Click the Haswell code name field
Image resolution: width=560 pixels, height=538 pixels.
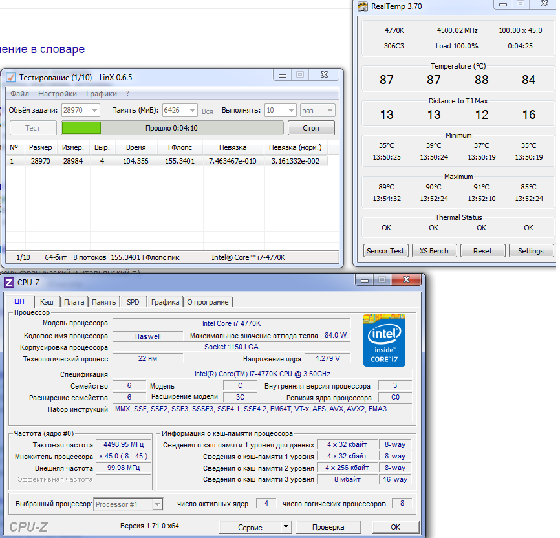148,336
